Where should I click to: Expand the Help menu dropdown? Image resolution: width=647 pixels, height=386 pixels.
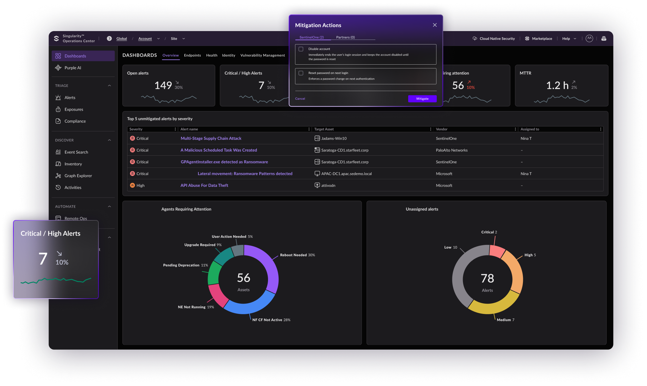pyautogui.click(x=575, y=39)
